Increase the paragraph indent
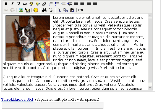 pos(70,4)
